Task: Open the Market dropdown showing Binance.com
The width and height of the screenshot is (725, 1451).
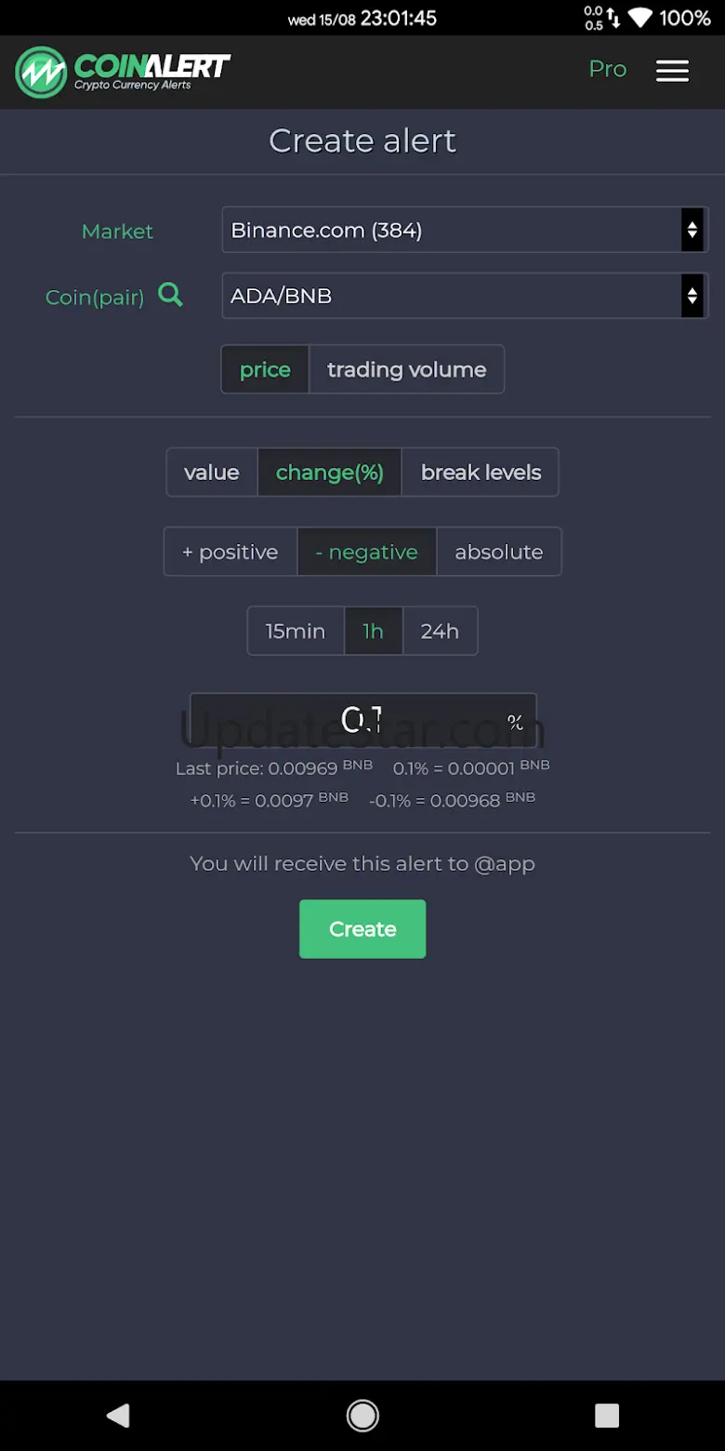Action: pos(464,230)
